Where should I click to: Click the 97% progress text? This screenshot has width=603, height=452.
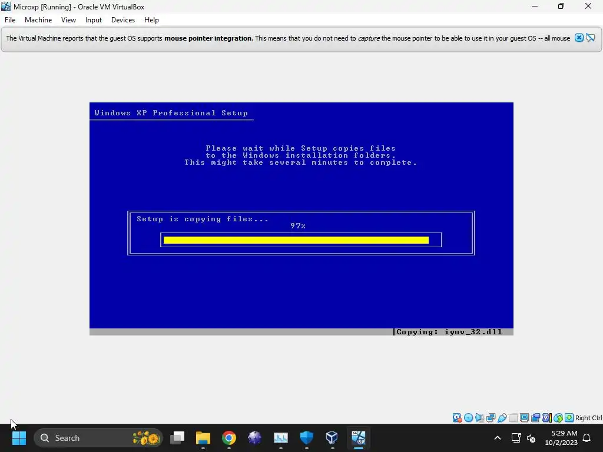(x=298, y=226)
